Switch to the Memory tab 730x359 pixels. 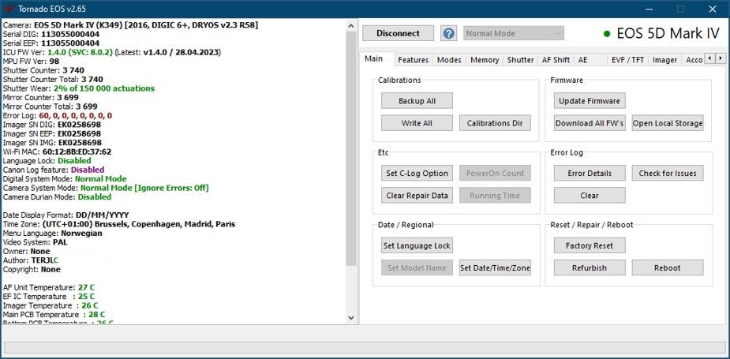point(485,60)
